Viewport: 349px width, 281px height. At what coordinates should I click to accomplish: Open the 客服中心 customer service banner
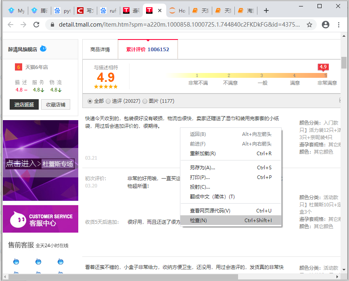[40, 219]
